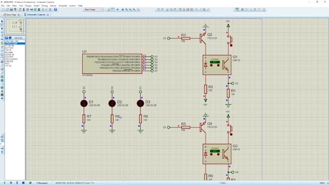This screenshot has height=185, width=329.
Task: Open the View menu
Action: click(14, 6)
